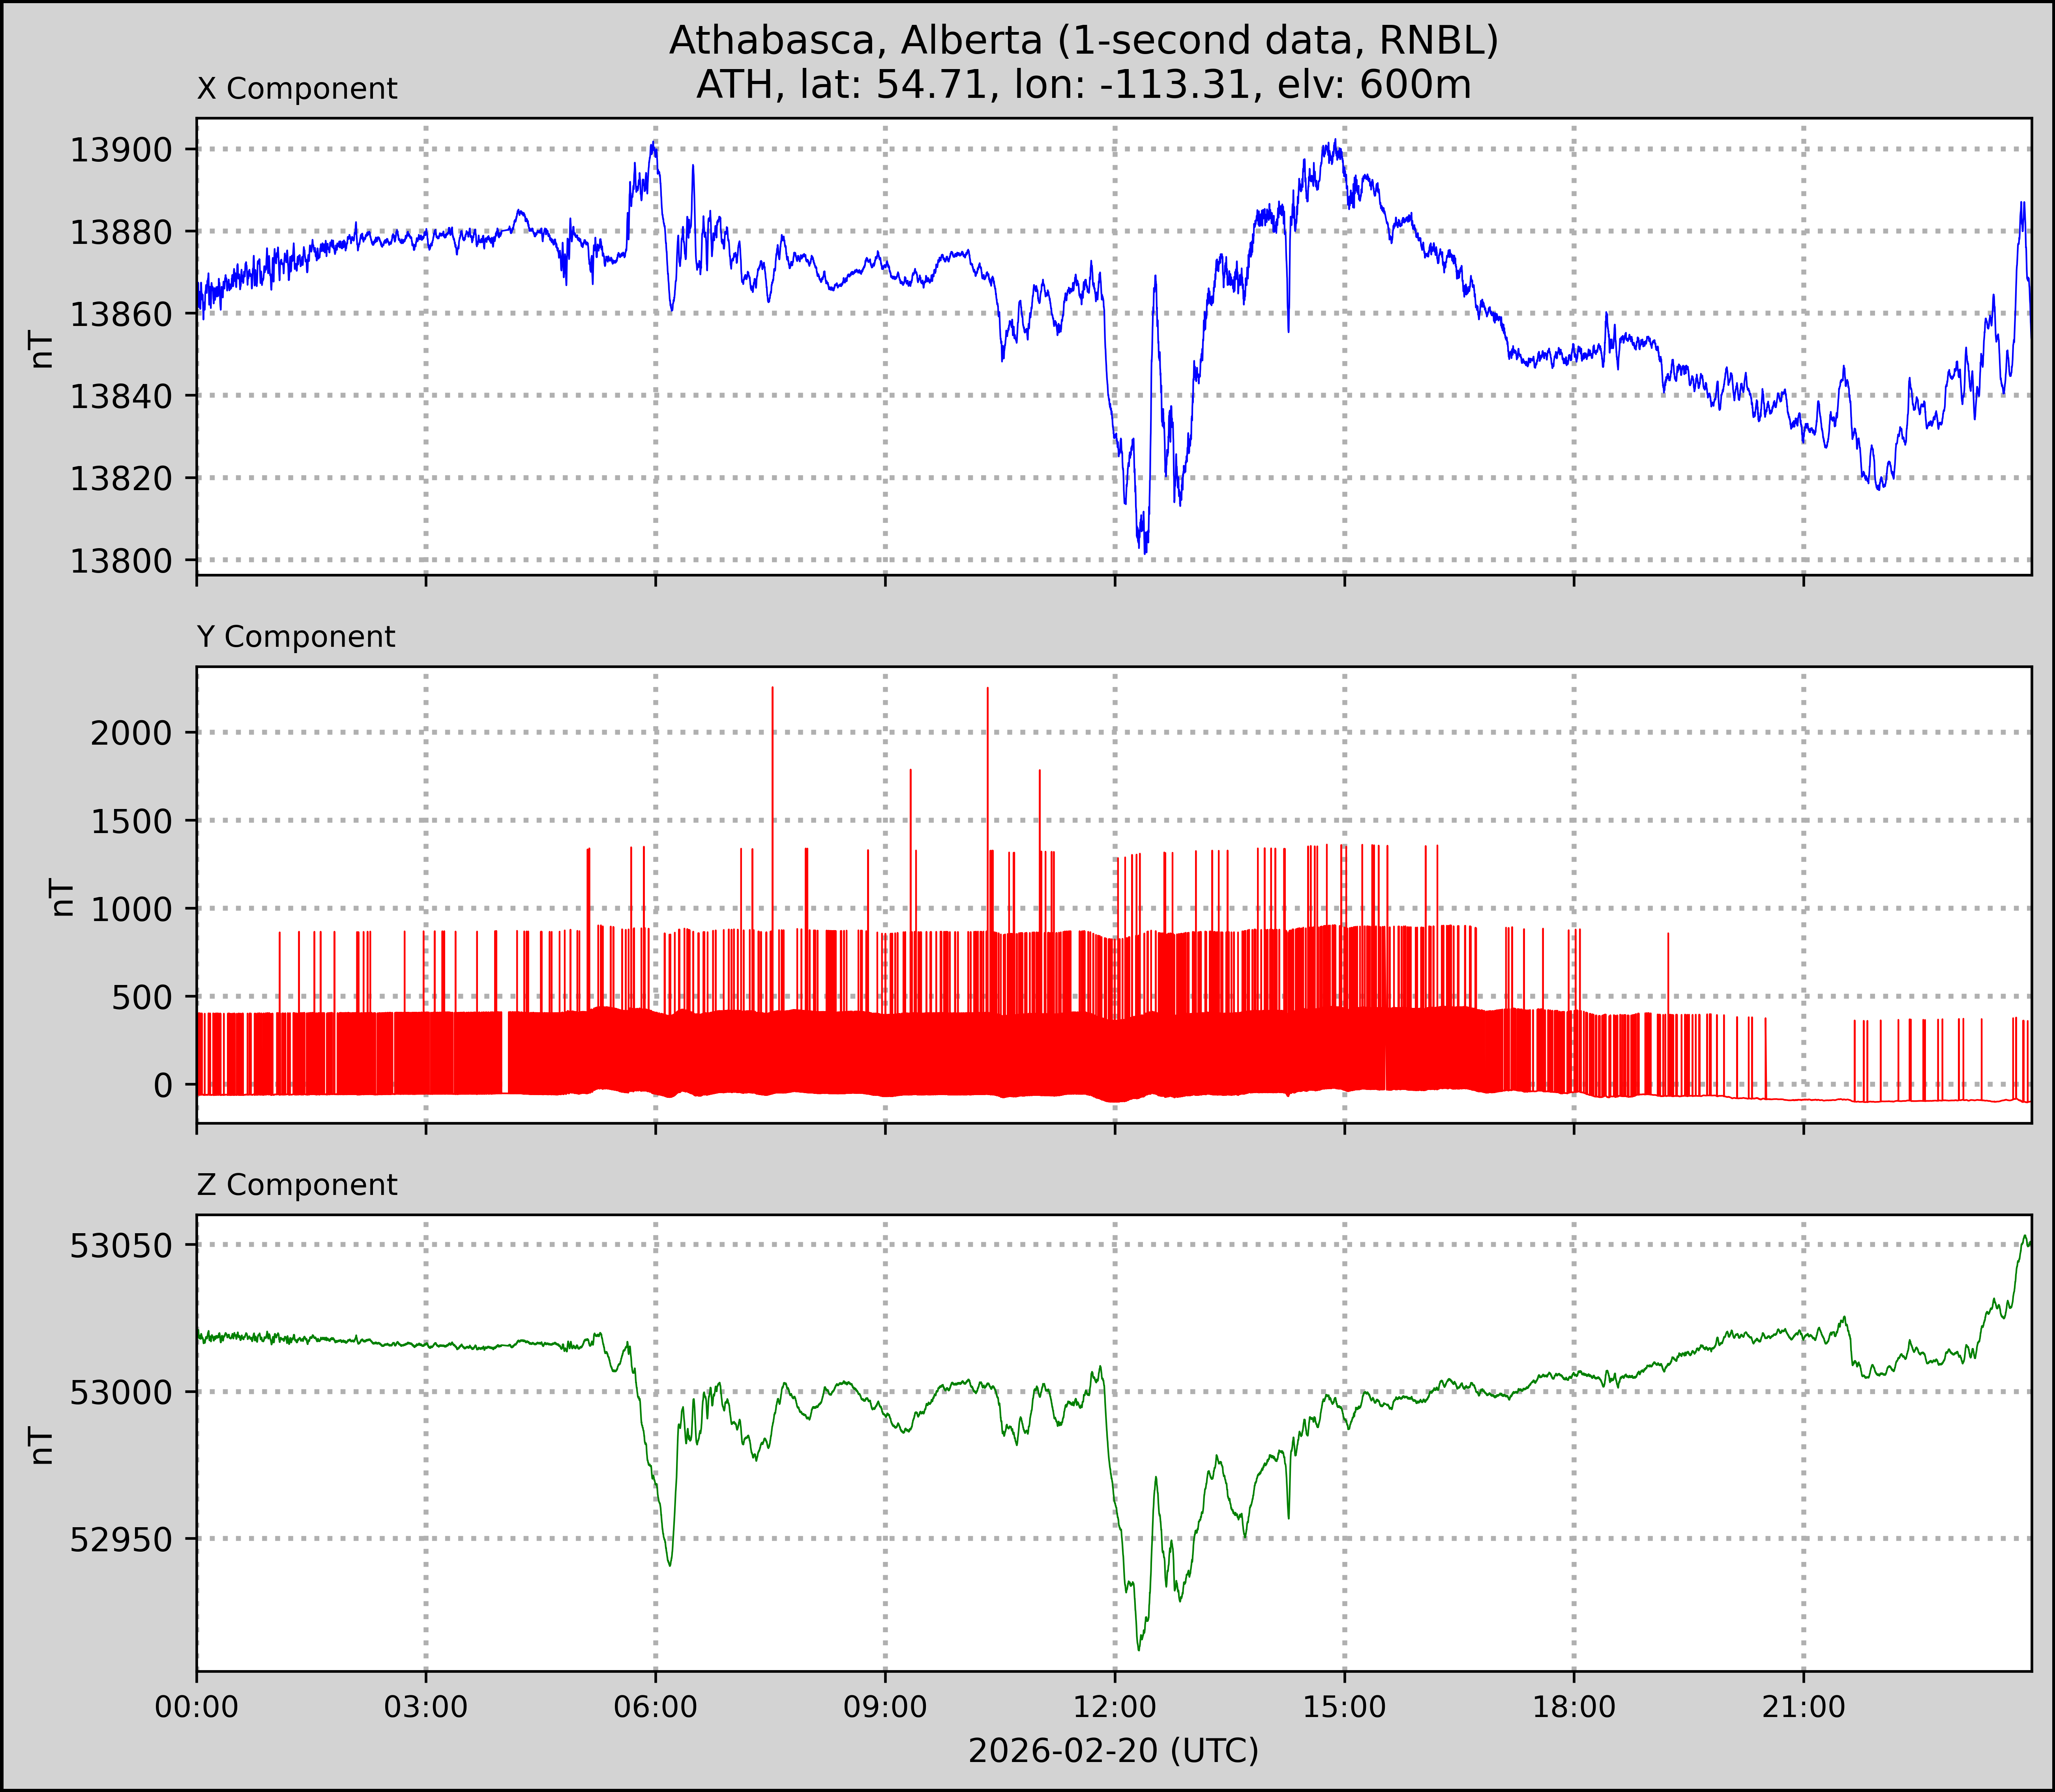Click the 00:00 tick label on time axis
Image resolution: width=2055 pixels, height=1792 pixels.
click(197, 1707)
